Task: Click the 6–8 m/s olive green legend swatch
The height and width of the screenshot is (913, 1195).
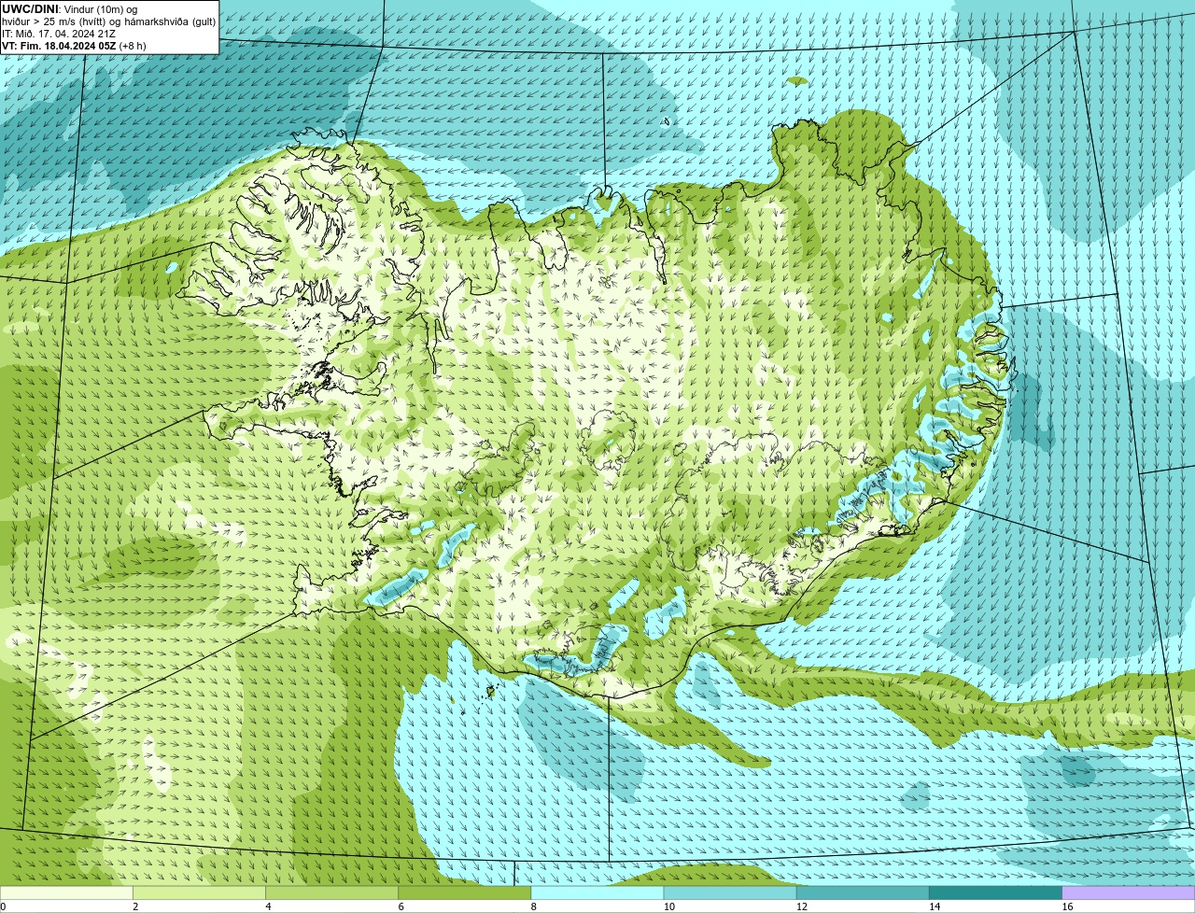Action: (465, 892)
